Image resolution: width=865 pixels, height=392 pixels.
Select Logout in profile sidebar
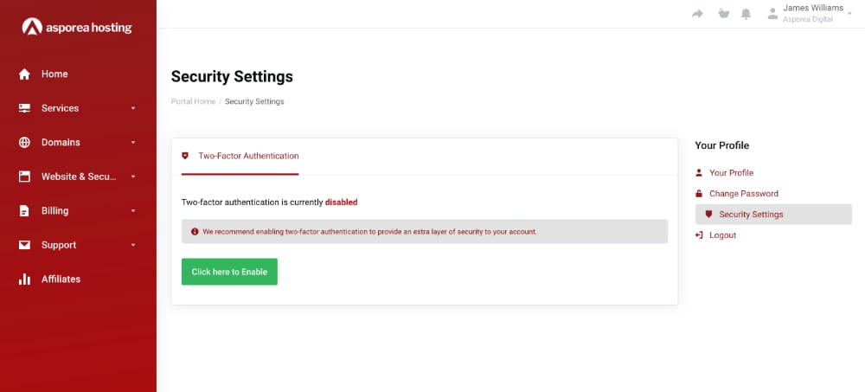pyautogui.click(x=722, y=235)
